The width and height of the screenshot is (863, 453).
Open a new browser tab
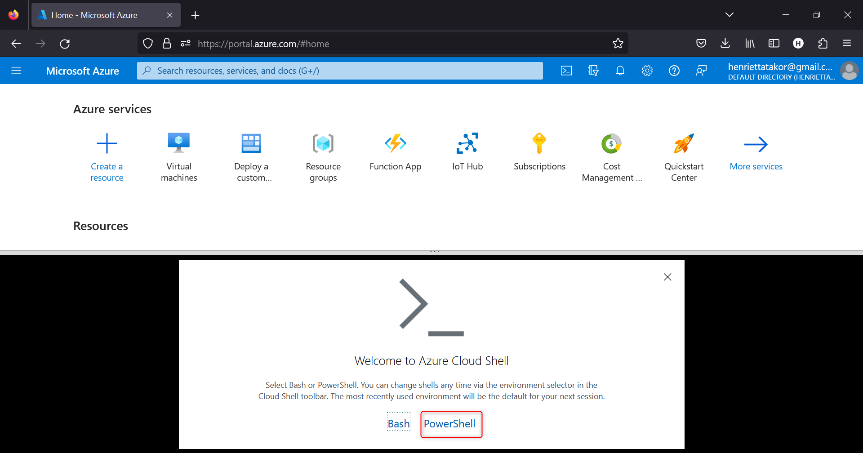(195, 15)
